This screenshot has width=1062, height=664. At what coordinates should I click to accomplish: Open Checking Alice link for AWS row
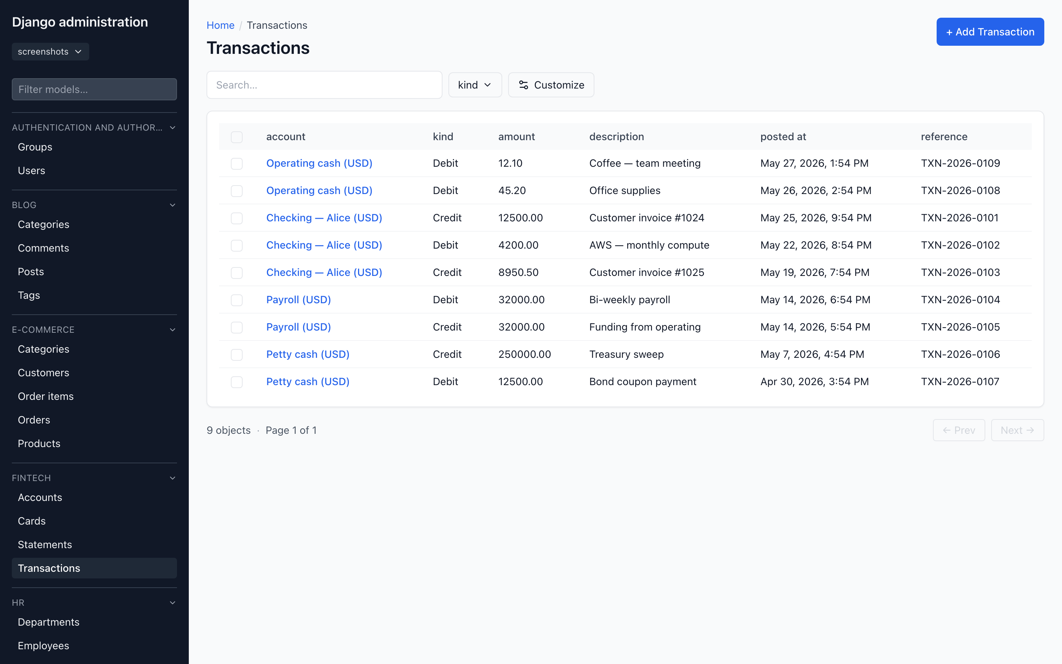[324, 245]
